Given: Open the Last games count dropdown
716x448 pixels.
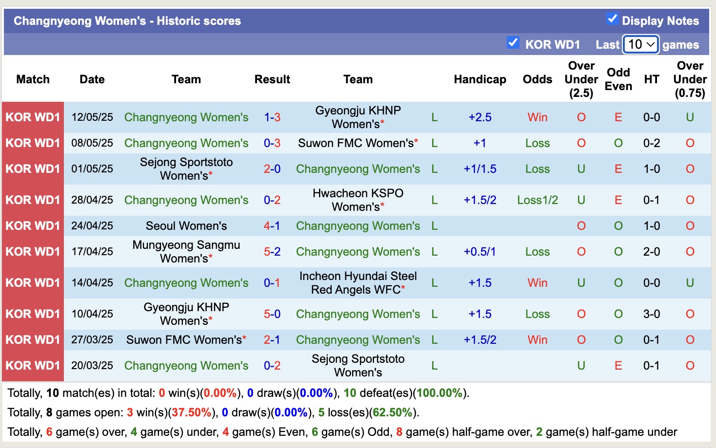Looking at the screenshot, I should tap(640, 44).
